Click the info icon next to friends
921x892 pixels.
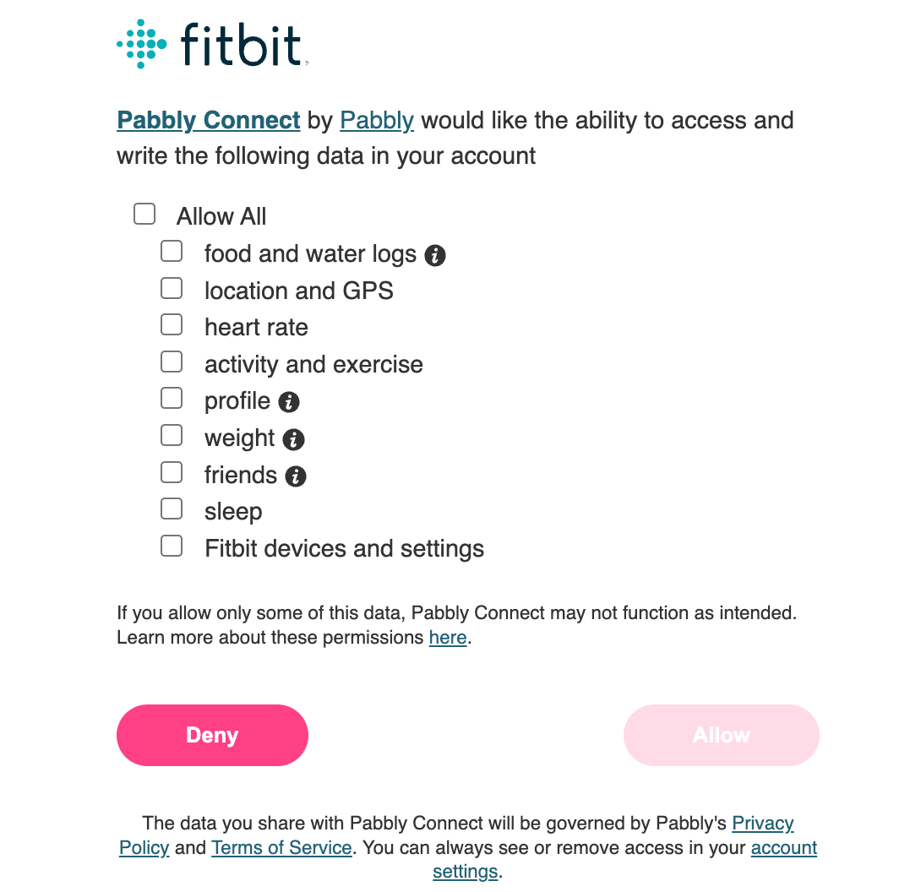(296, 476)
